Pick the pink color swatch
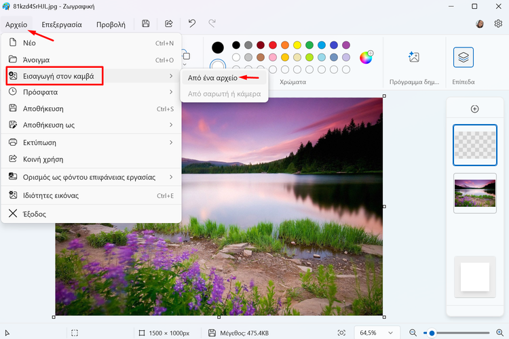The height and width of the screenshot is (339, 509). point(273,57)
